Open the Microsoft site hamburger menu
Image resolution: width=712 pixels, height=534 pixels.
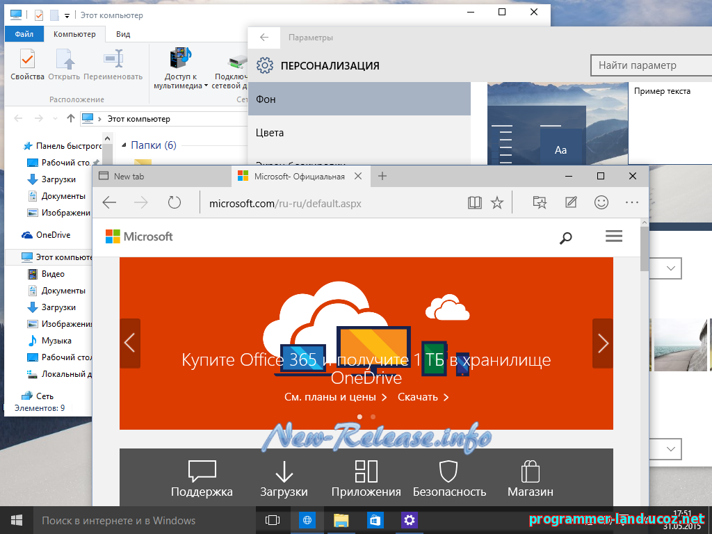[x=614, y=236]
